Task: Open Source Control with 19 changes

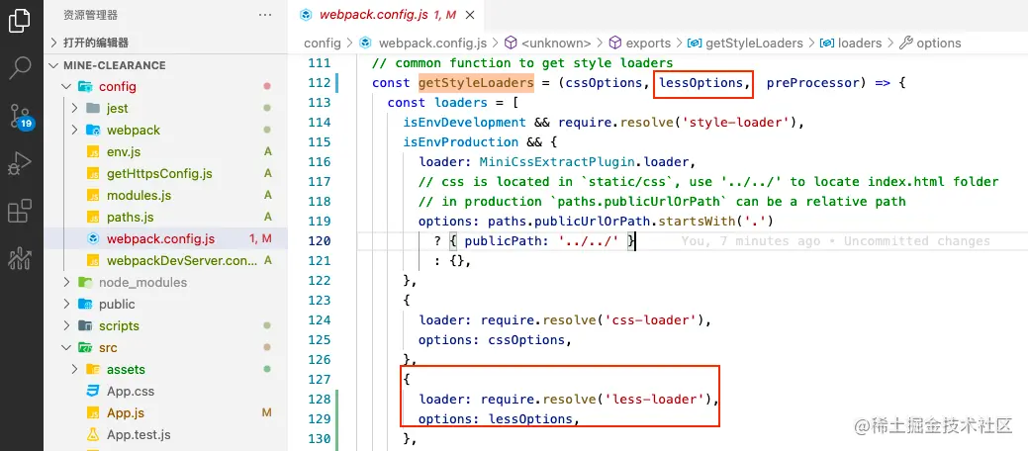Action: pyautogui.click(x=20, y=116)
